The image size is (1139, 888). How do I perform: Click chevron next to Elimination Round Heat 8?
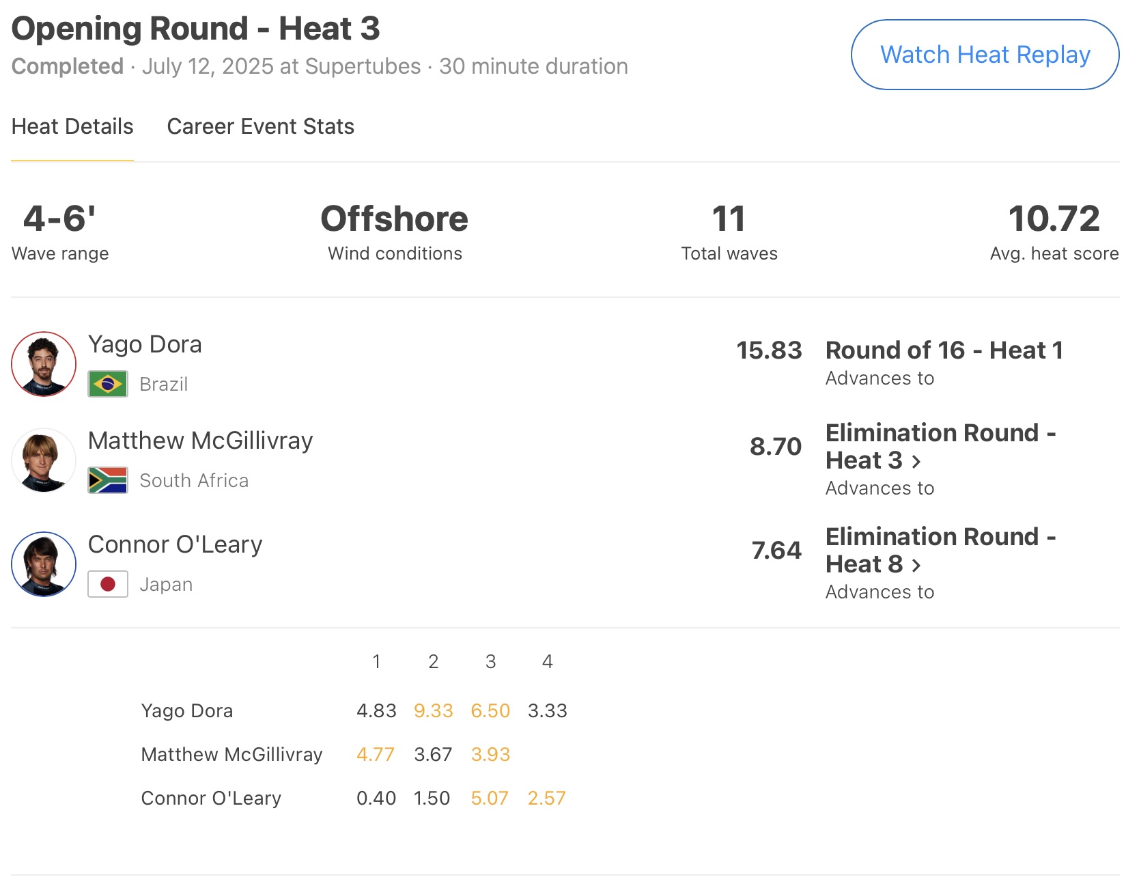click(x=916, y=566)
